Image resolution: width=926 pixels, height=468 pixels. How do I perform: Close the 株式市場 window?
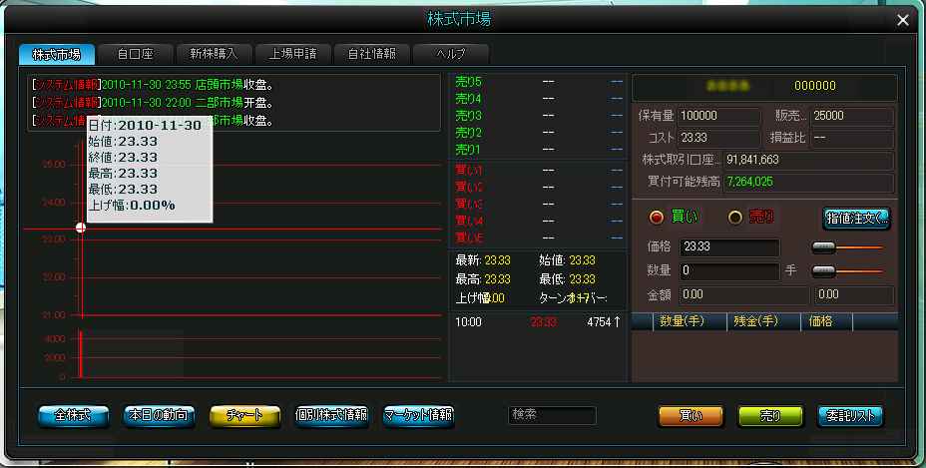902,20
